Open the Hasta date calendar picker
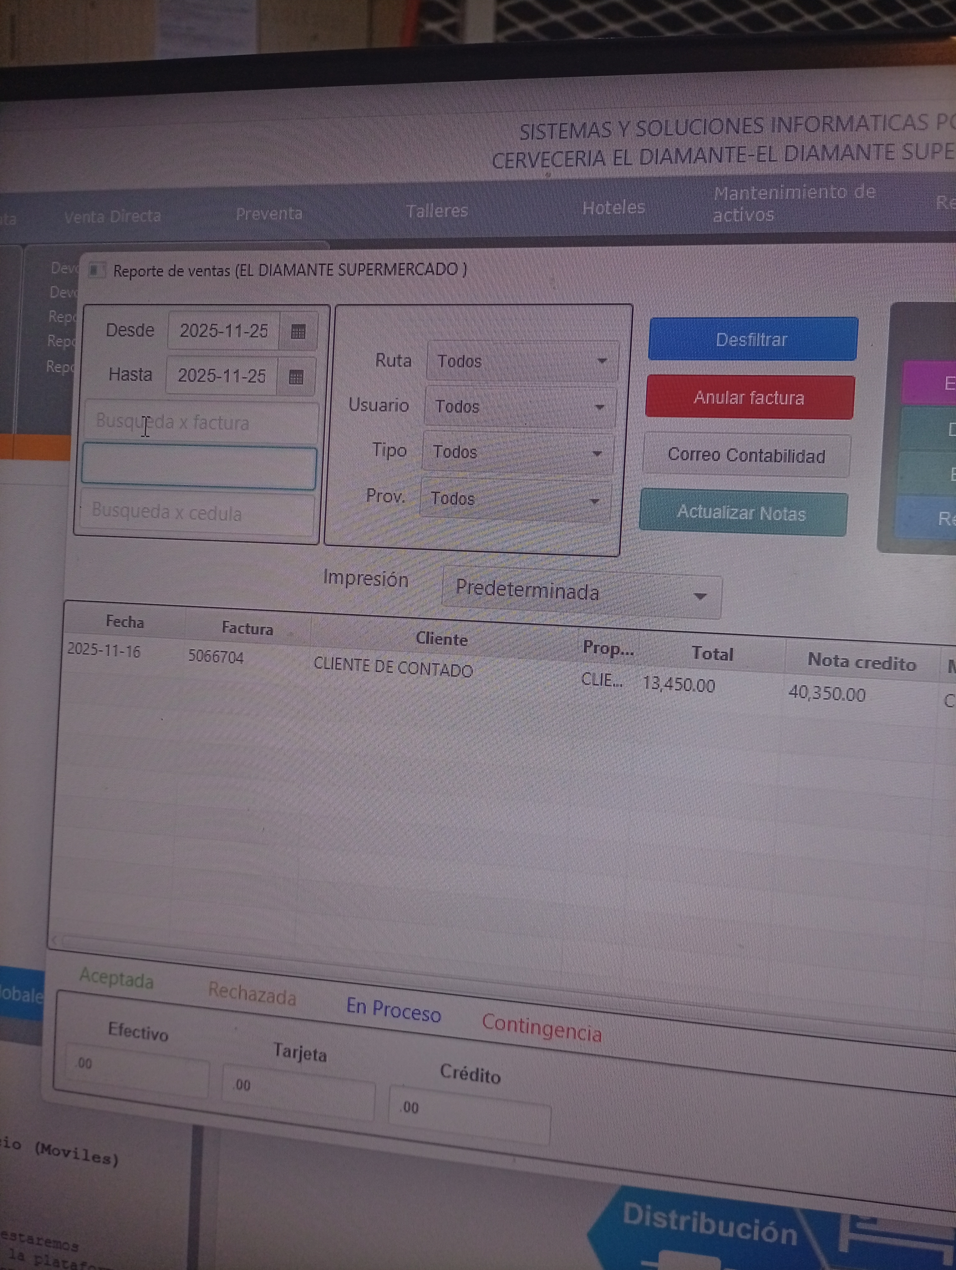The height and width of the screenshot is (1270, 956). click(296, 377)
